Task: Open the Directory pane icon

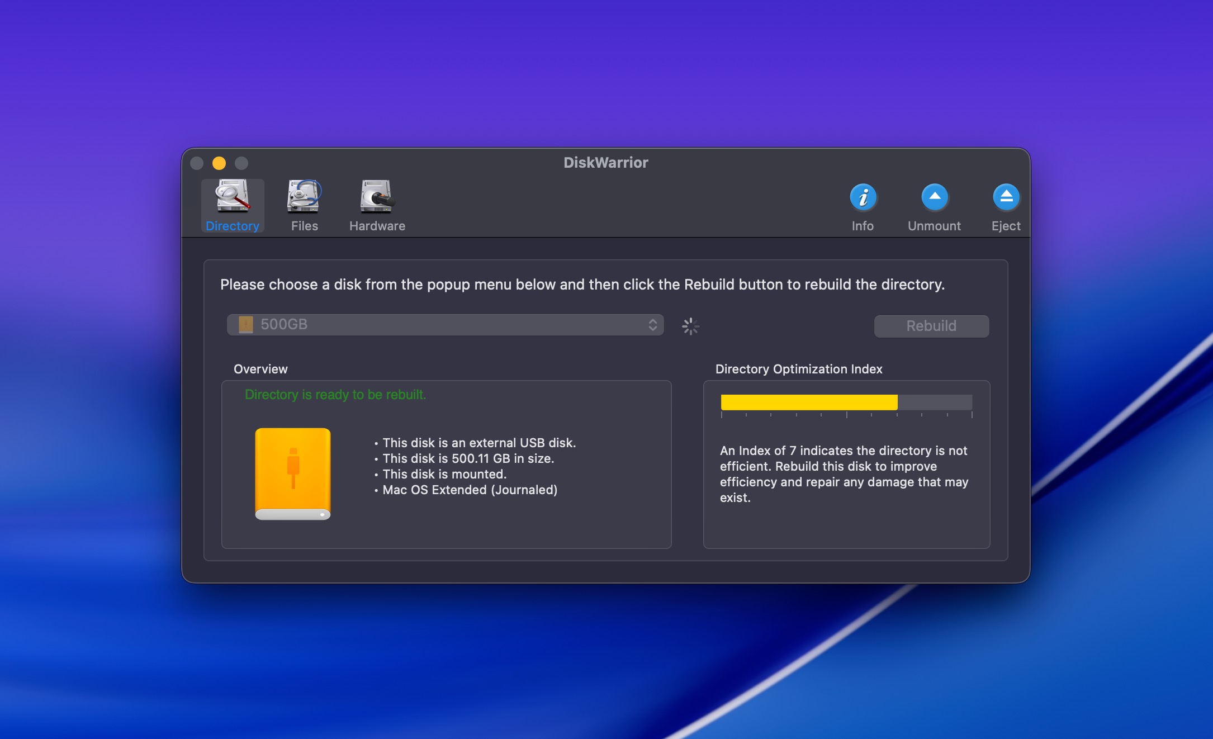Action: tap(233, 196)
